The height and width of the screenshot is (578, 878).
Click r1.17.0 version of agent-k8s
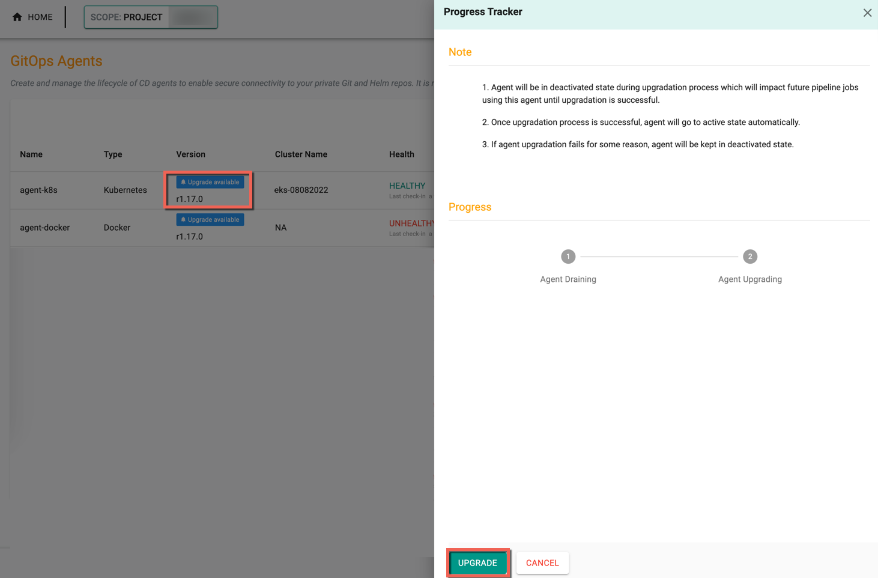point(190,199)
